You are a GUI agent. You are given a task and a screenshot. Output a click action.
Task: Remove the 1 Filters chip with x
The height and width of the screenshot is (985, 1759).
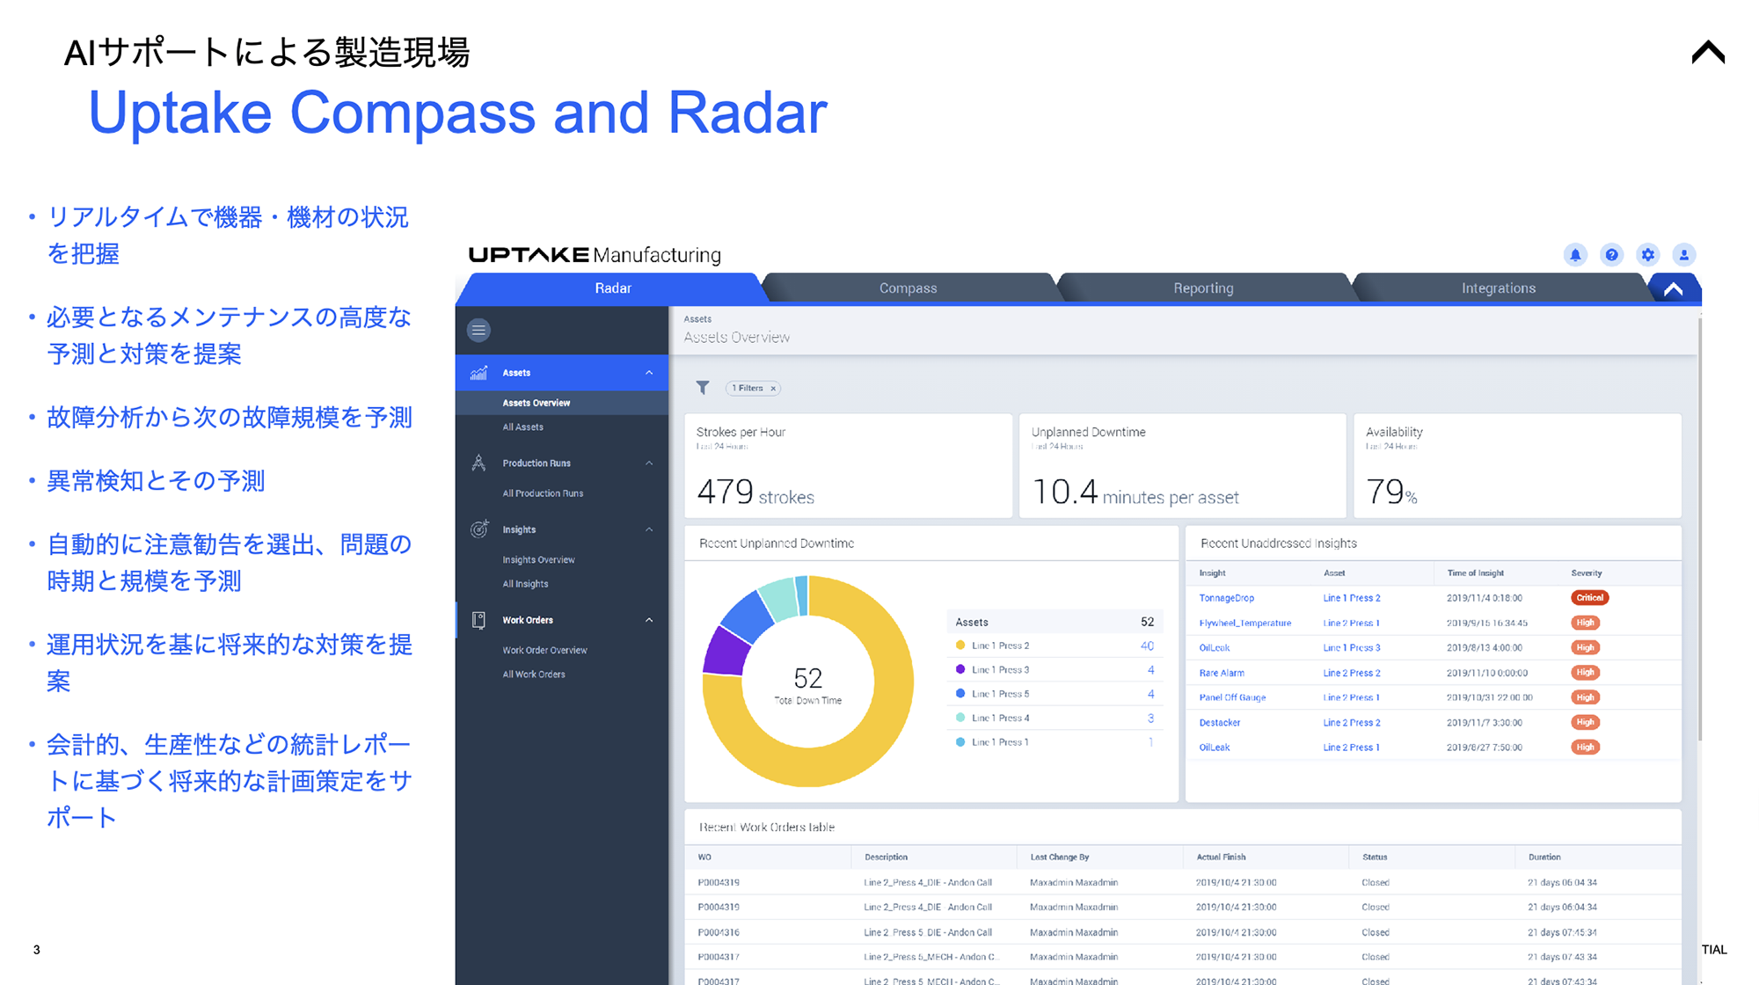point(773,388)
